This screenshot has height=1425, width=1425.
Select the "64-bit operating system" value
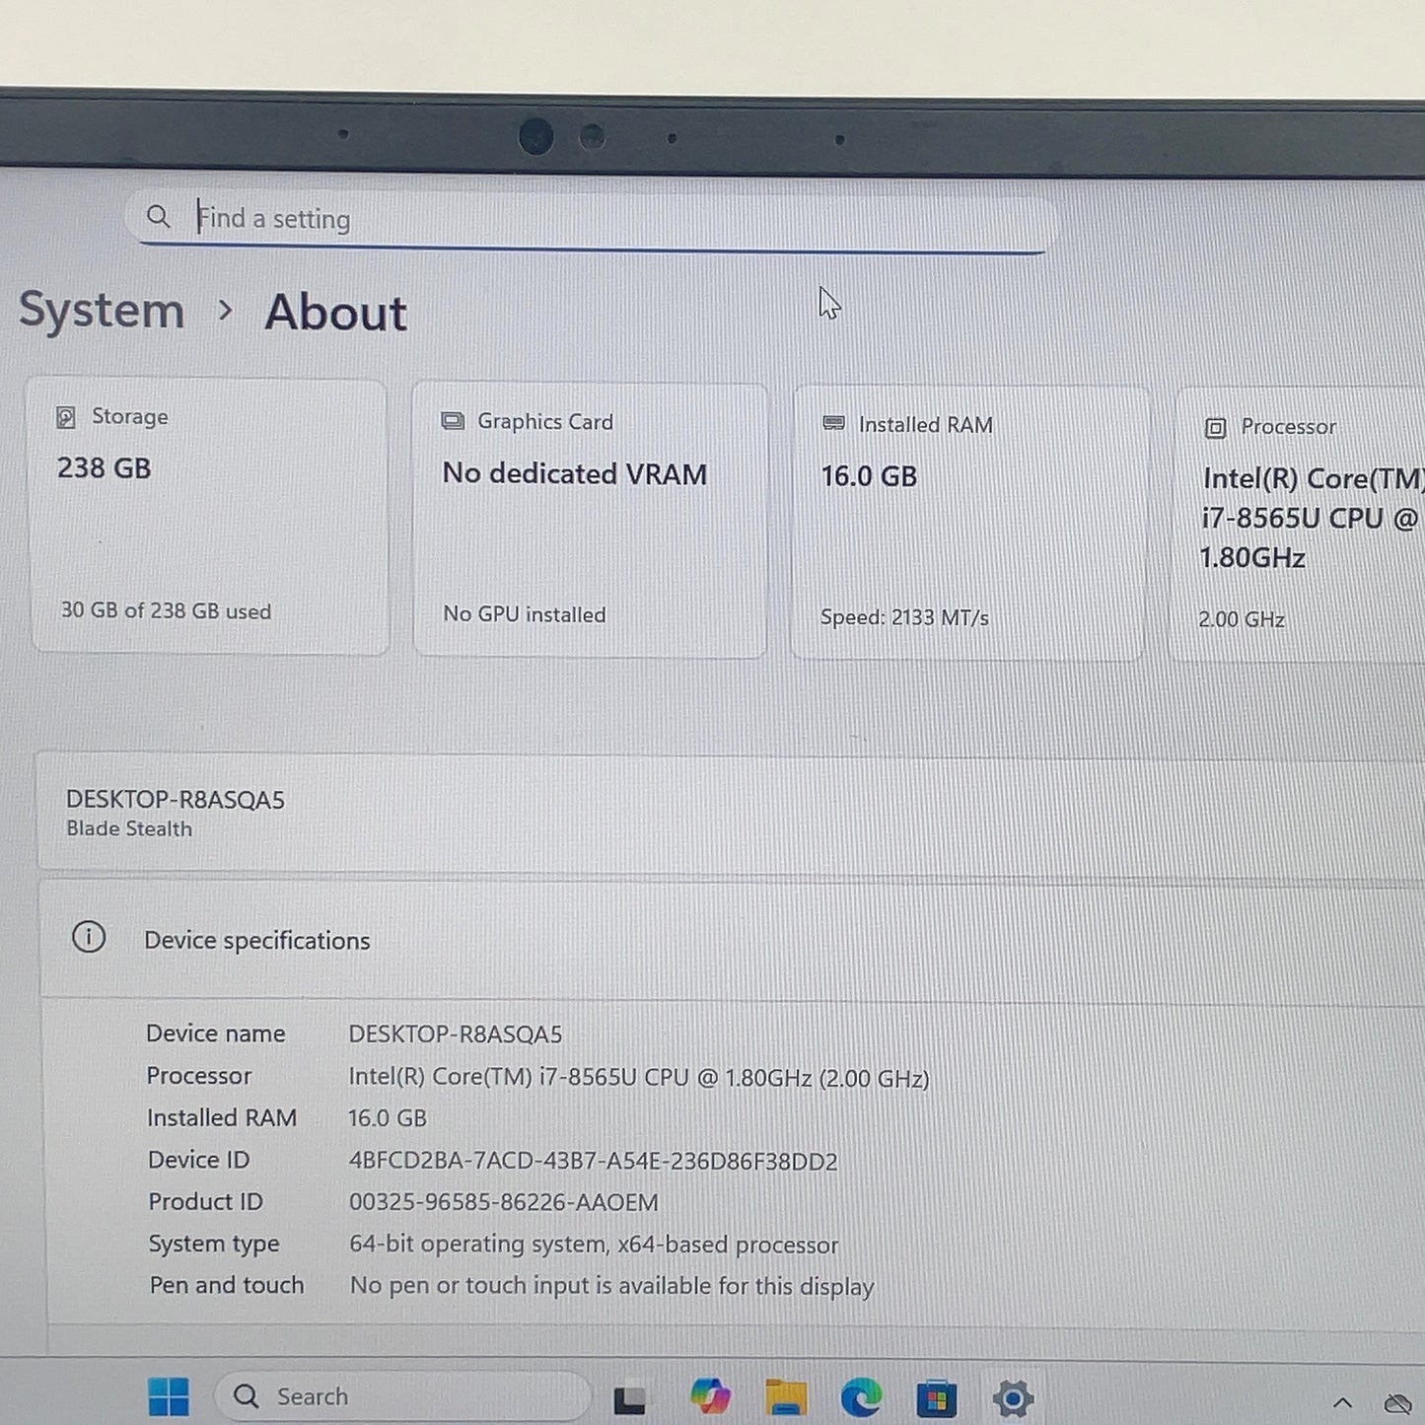coord(594,1245)
